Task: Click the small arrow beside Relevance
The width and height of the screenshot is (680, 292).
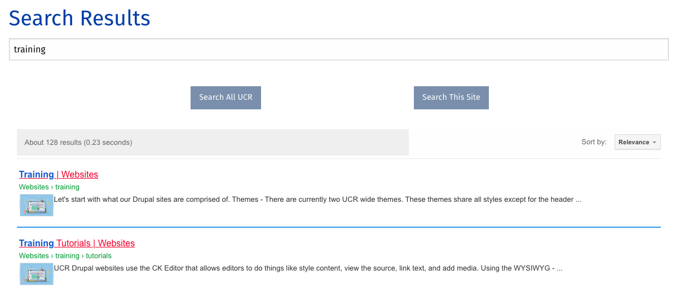Action: click(654, 143)
